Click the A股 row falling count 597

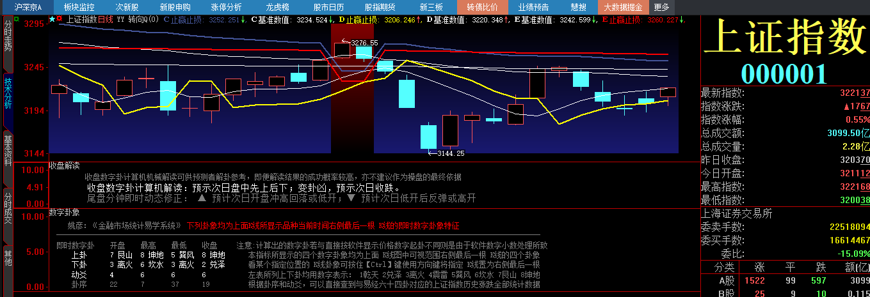pyautogui.click(x=819, y=280)
